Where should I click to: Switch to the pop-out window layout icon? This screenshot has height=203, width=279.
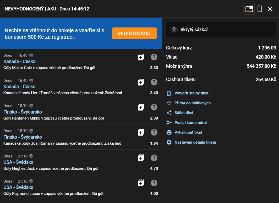[x=249, y=9]
